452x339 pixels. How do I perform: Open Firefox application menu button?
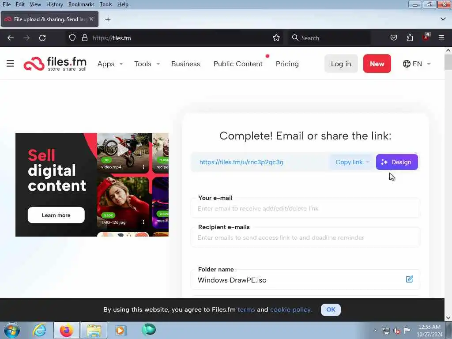[441, 38]
